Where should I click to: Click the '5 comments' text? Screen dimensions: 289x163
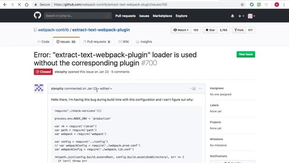tap(121, 72)
